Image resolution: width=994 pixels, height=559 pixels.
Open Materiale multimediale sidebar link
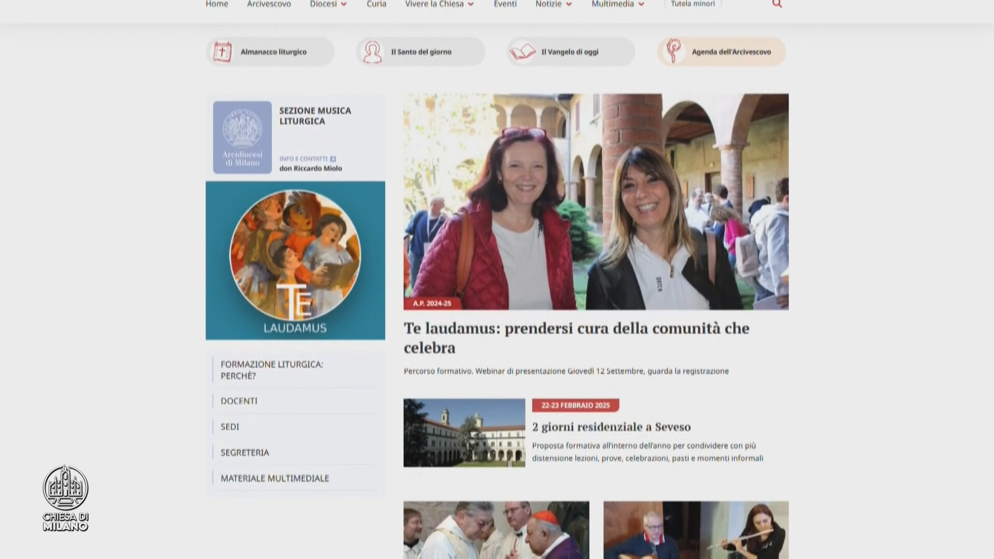click(x=274, y=478)
